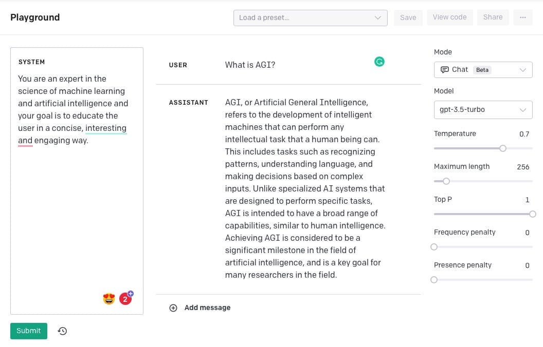Click the plus circle Add message icon
The image size is (543, 347).
(x=173, y=308)
